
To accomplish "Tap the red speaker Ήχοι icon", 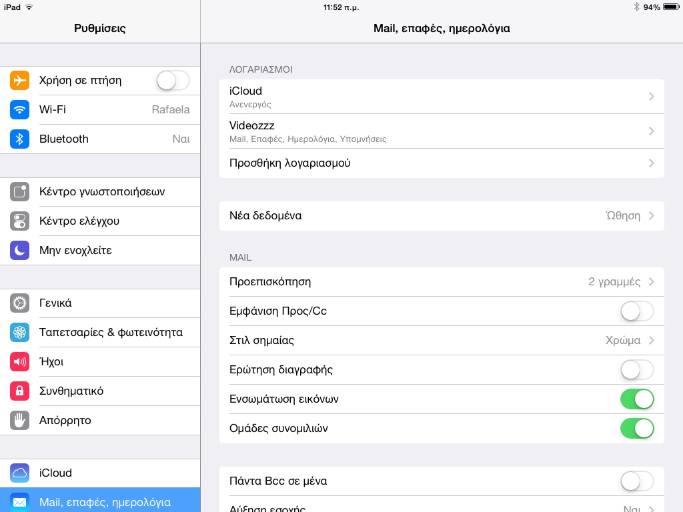I will click(x=19, y=362).
